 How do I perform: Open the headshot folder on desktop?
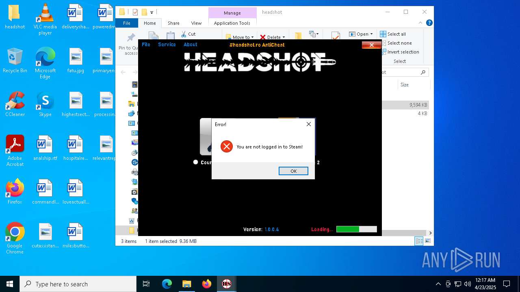15,17
